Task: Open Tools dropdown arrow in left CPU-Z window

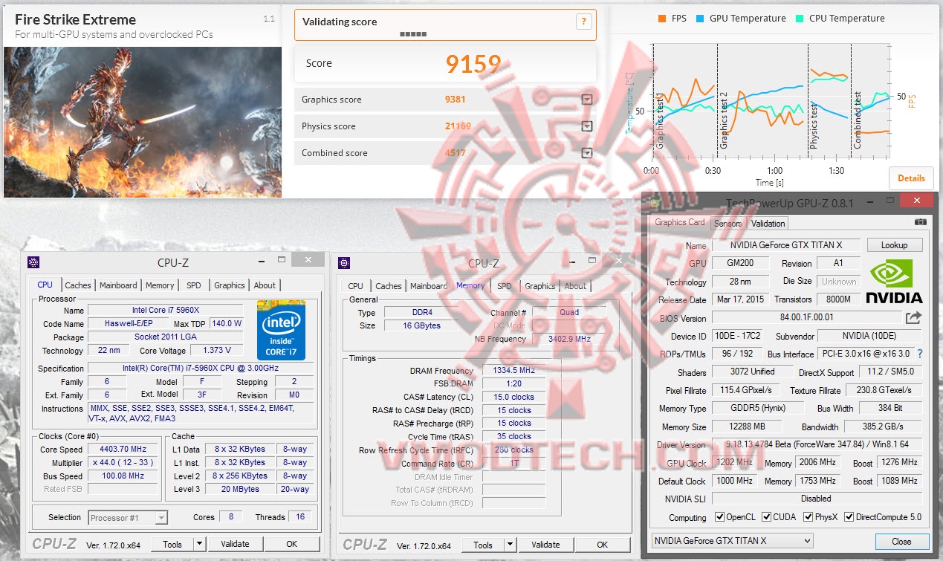Action: 199,544
